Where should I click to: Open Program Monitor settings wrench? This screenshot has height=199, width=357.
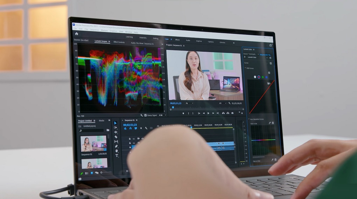(229, 103)
